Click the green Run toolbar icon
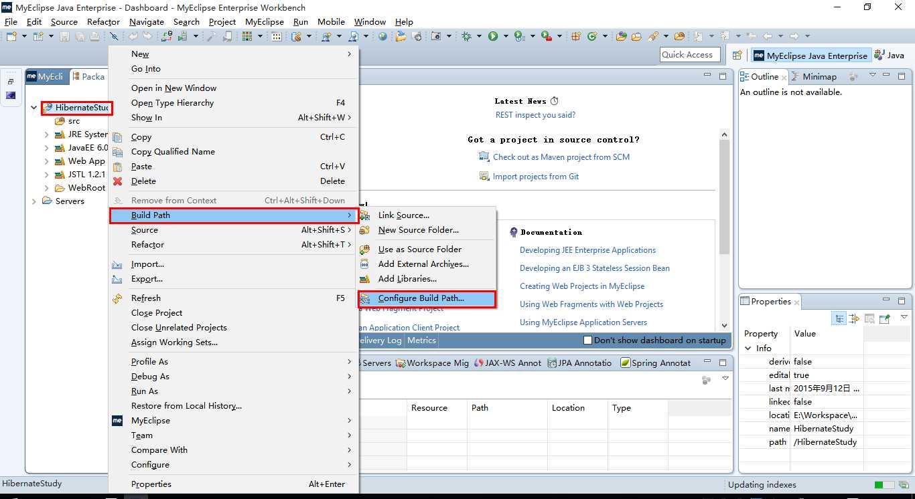 (492, 36)
